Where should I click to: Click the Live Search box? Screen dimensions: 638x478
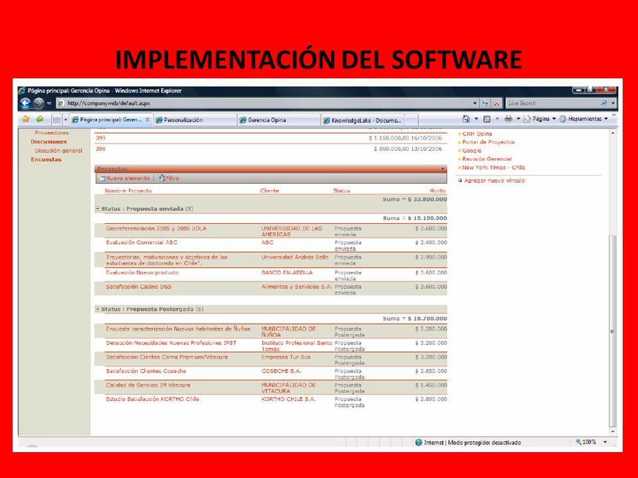click(x=552, y=104)
